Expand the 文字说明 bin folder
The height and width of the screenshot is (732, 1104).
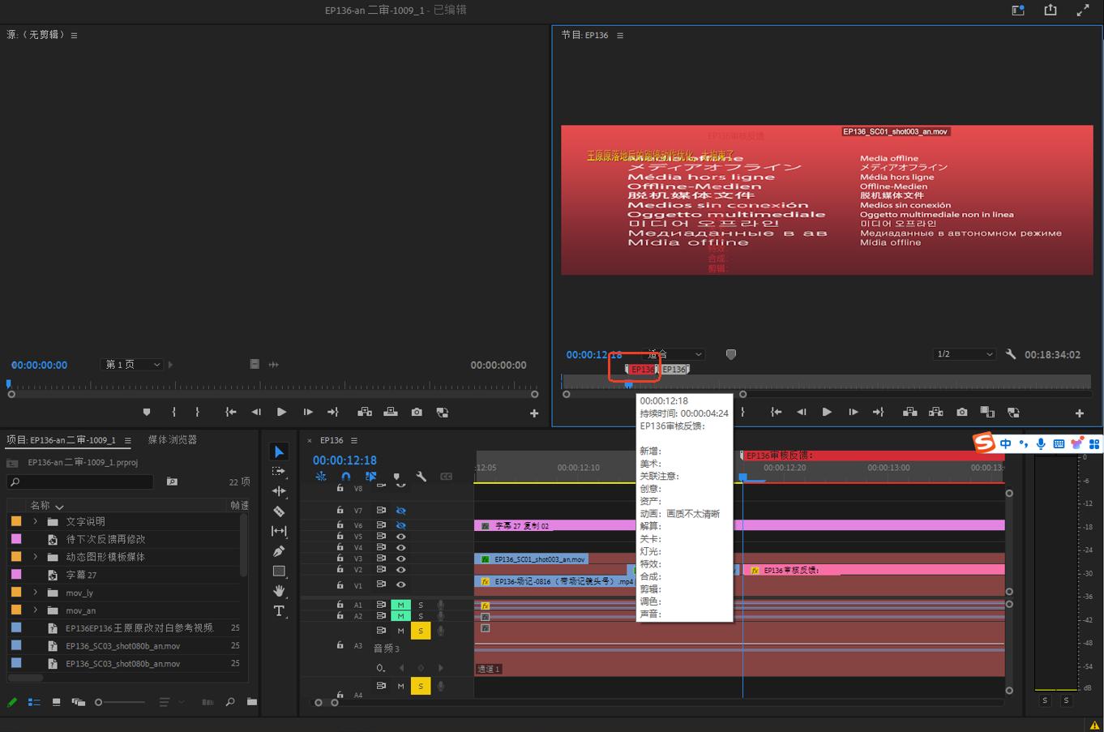coord(35,521)
